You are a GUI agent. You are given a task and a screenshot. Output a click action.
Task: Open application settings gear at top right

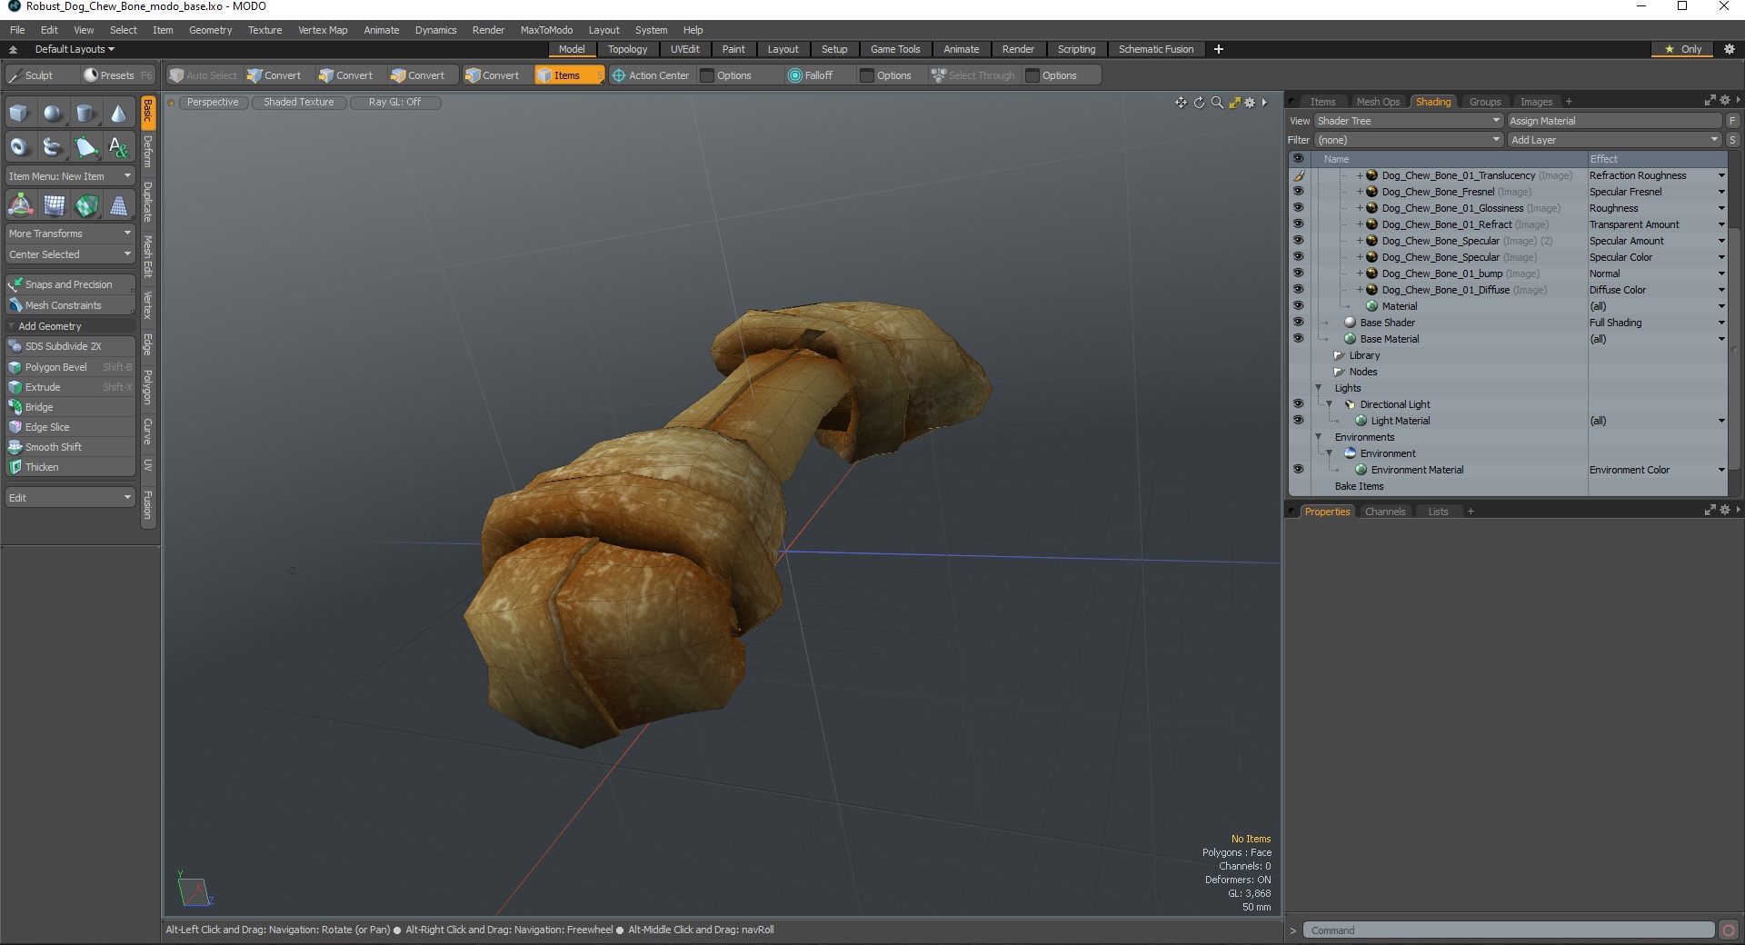(1730, 49)
